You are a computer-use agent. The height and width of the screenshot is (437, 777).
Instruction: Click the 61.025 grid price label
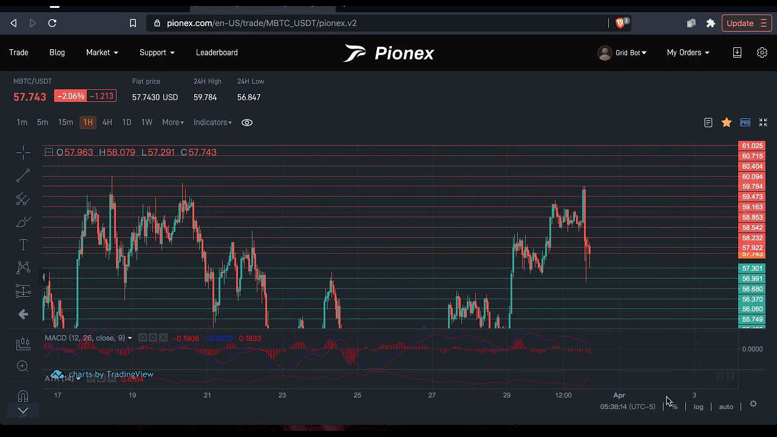[x=752, y=146]
